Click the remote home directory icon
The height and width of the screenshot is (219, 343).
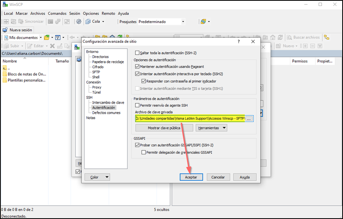click(x=273, y=38)
